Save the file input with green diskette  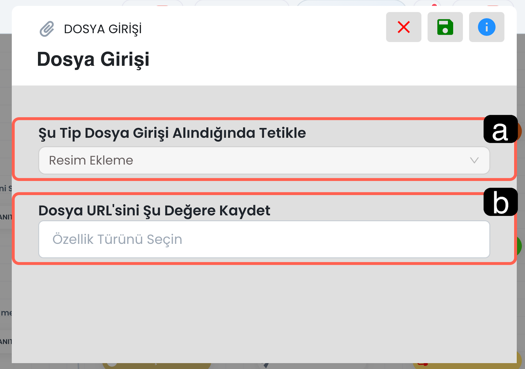tap(445, 27)
